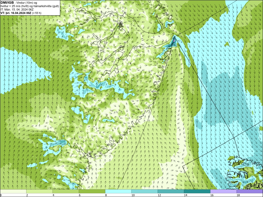Click legend label '4'
This screenshot has width=263, height=197.
[53, 195]
